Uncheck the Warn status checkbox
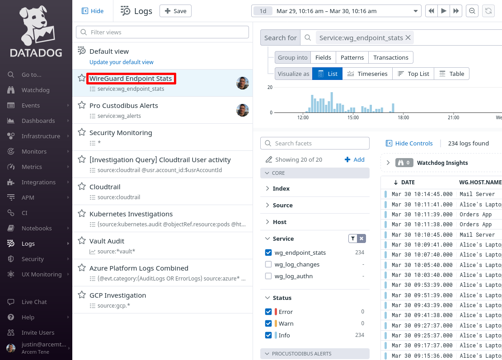 (268, 323)
